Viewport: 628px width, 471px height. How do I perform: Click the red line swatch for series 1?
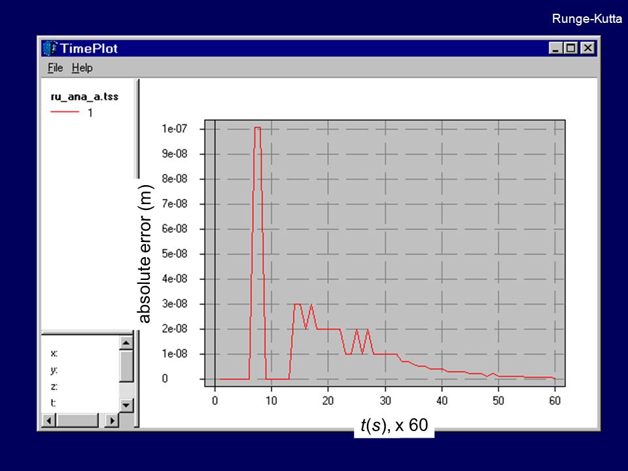coord(65,112)
